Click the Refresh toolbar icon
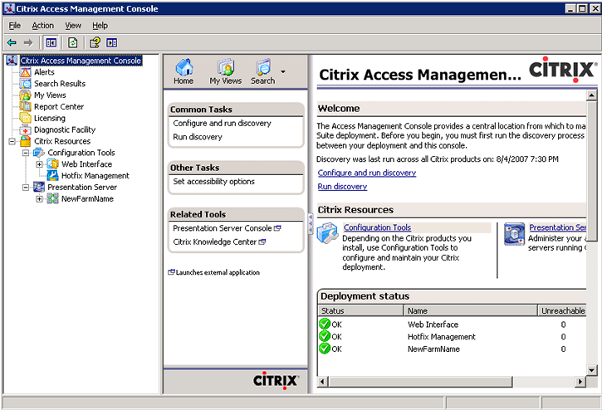 point(73,42)
